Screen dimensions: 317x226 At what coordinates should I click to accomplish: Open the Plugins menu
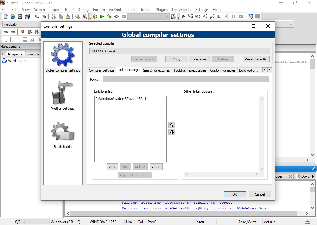coord(162,10)
